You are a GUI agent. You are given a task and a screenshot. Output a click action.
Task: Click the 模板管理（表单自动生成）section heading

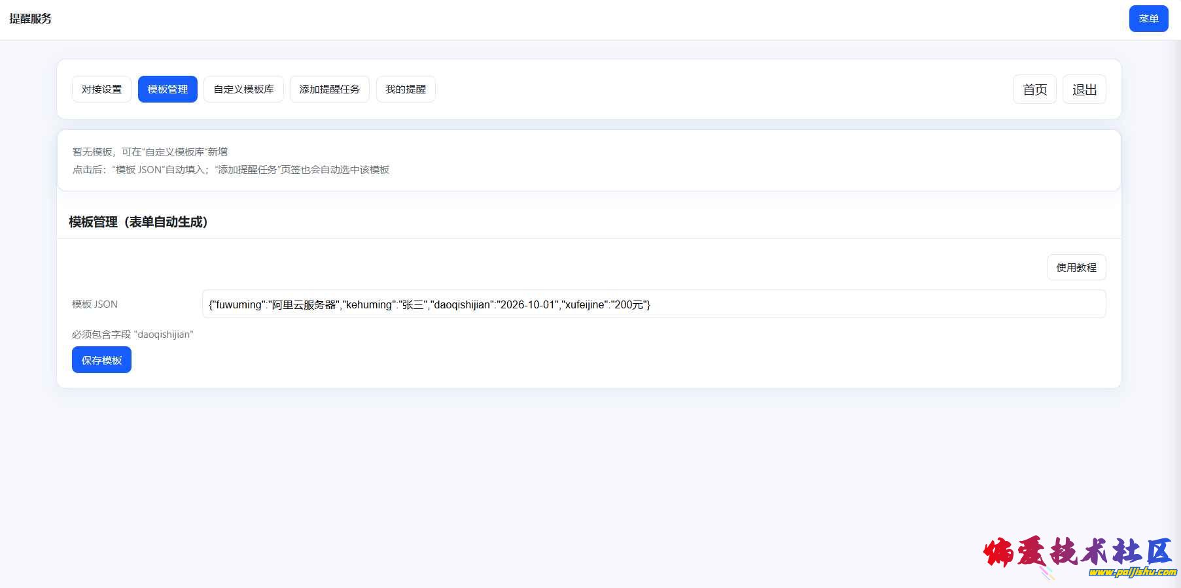tap(138, 222)
